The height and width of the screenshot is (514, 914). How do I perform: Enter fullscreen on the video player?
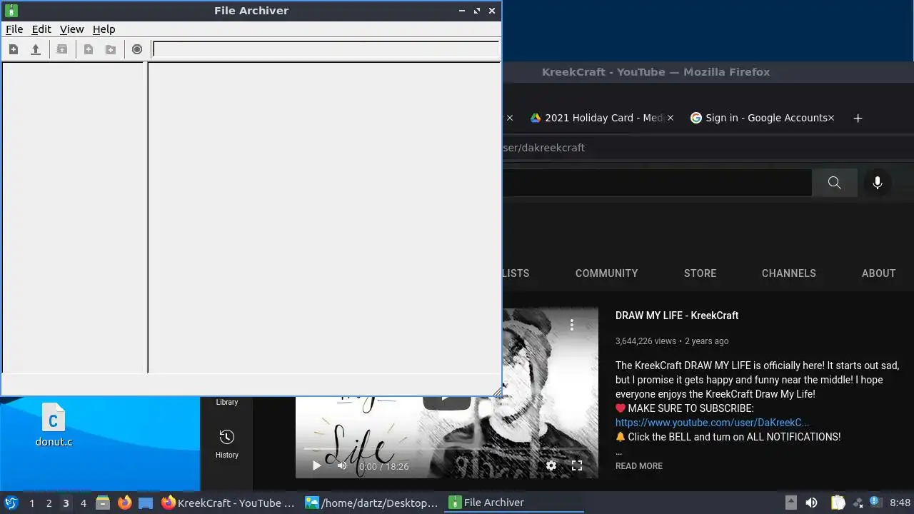point(577,465)
